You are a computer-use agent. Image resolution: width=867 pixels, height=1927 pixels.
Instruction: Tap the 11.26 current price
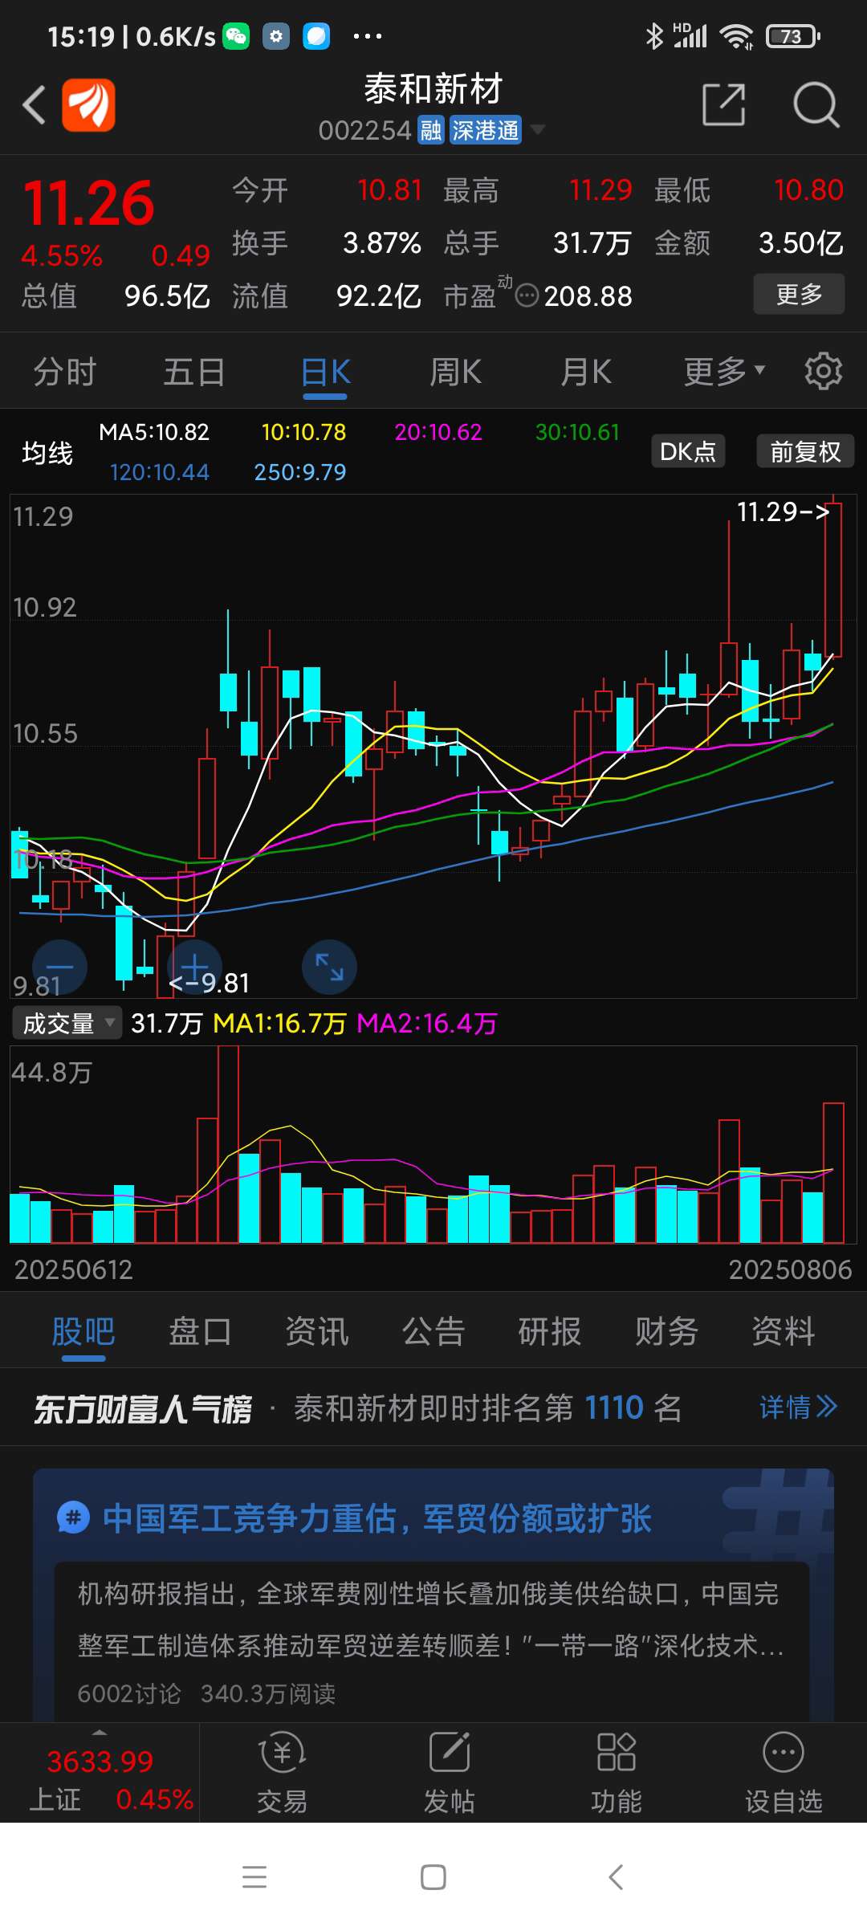[89, 203]
